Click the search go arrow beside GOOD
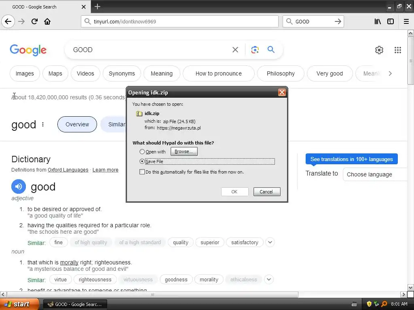Image resolution: width=414 pixels, height=310 pixels. [x=338, y=21]
